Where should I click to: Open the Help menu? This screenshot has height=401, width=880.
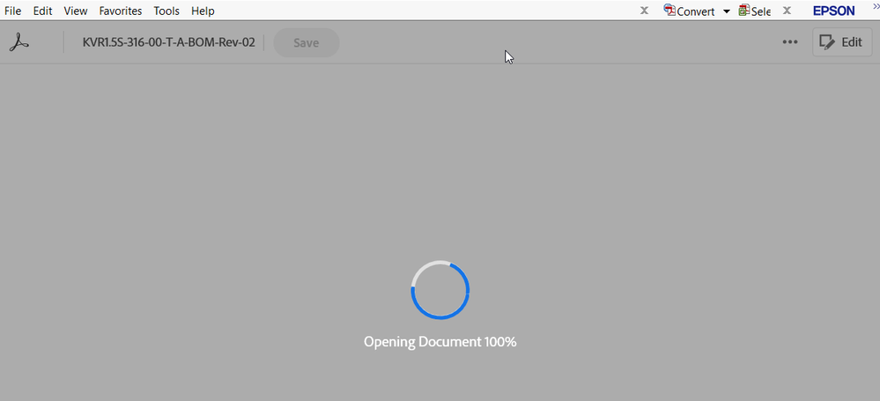(203, 11)
